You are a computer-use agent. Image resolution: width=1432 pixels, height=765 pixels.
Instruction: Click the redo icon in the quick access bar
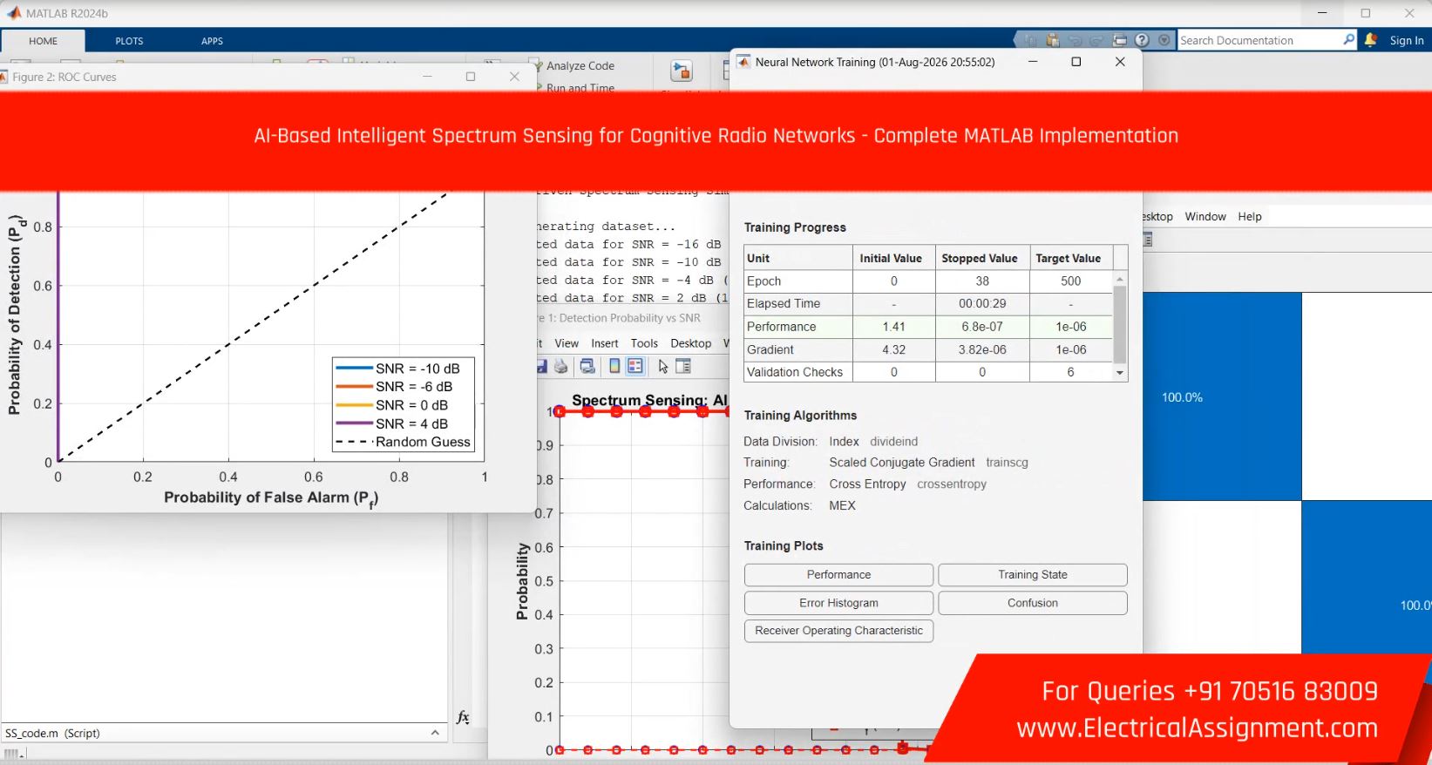[x=1096, y=40]
